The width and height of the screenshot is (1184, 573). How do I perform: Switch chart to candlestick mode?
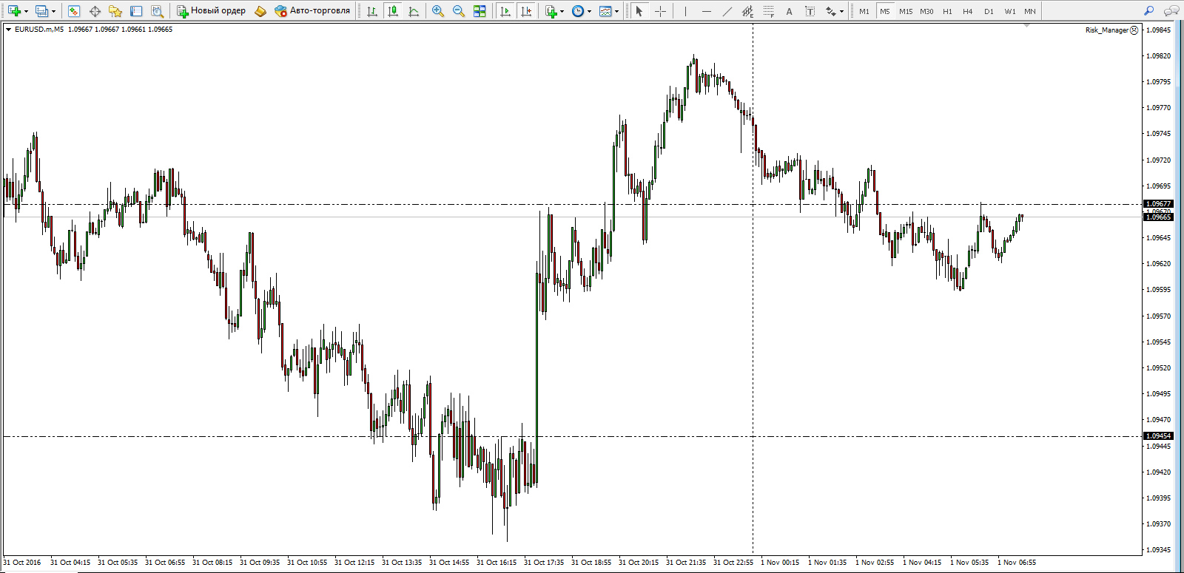[393, 11]
